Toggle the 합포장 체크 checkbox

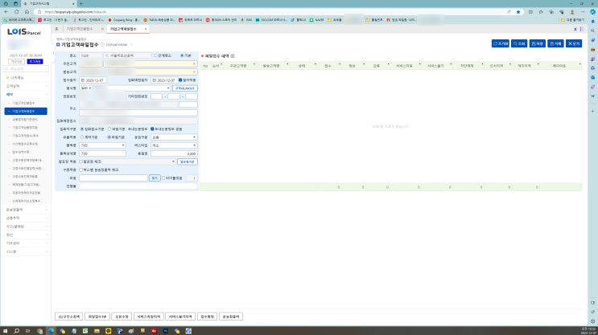pos(80,161)
